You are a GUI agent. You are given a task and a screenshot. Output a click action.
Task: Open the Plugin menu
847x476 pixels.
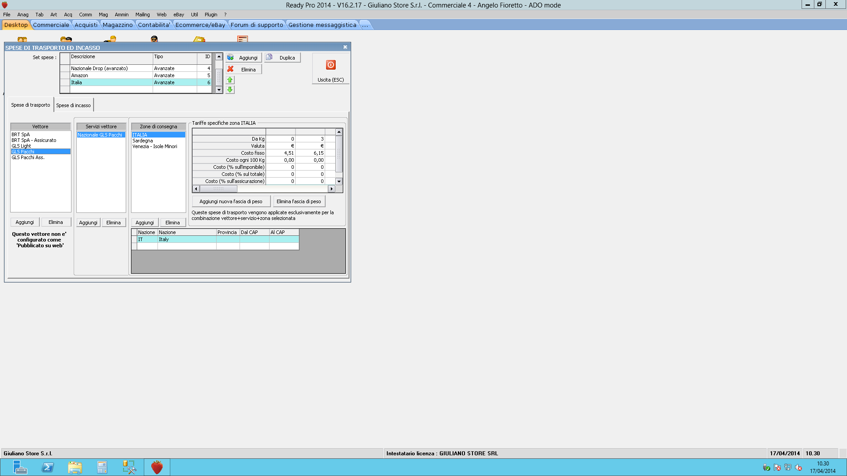[x=211, y=15]
